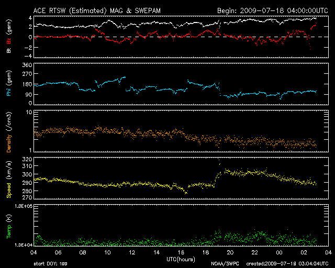Click the '360' tick label on the Phi axis
The height and width of the screenshot is (268, 335).
(x=27, y=65)
